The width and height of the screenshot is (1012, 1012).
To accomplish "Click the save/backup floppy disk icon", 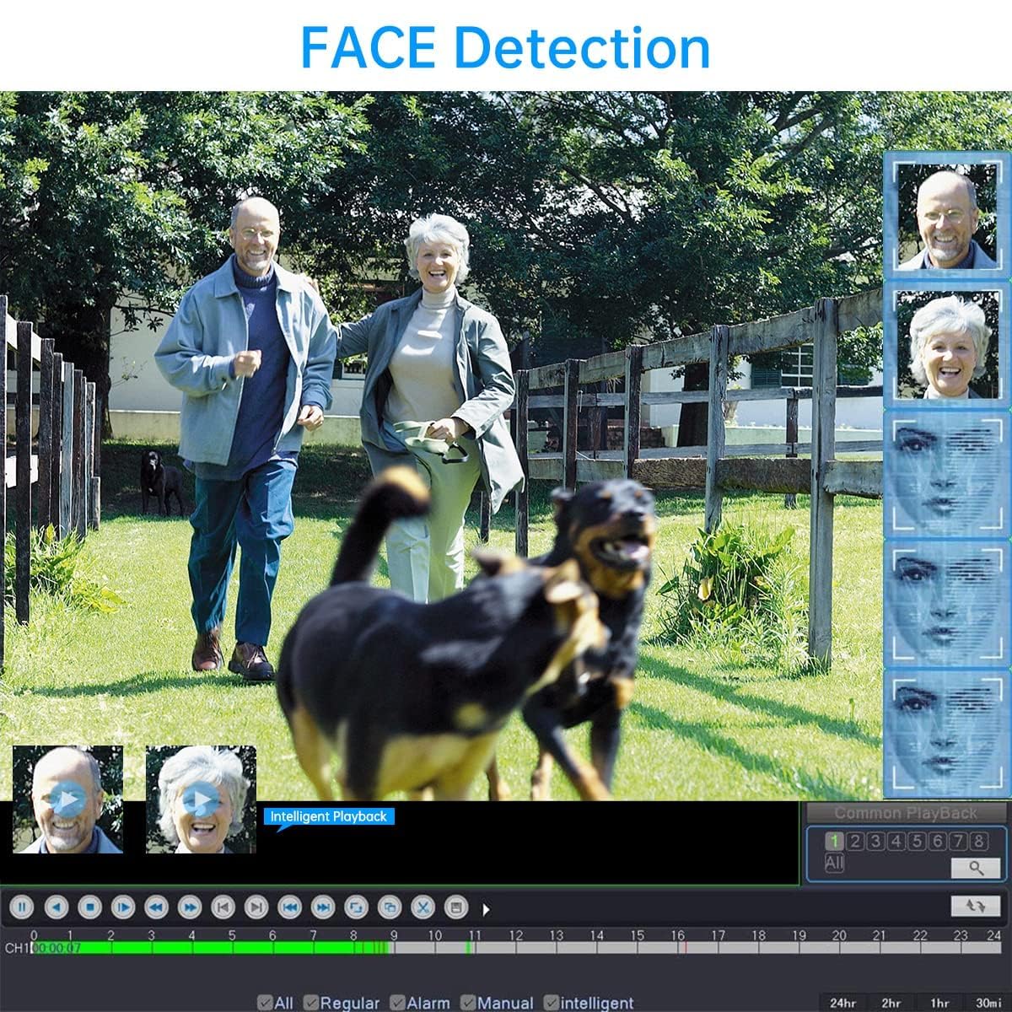I will tap(455, 907).
